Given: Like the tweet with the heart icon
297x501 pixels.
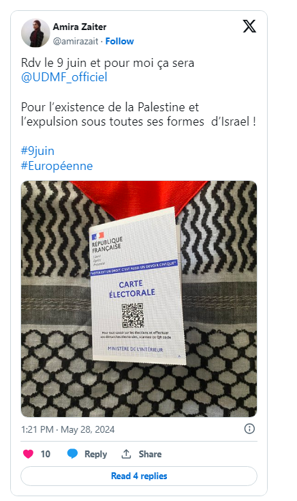Looking at the screenshot, I should coord(28,454).
